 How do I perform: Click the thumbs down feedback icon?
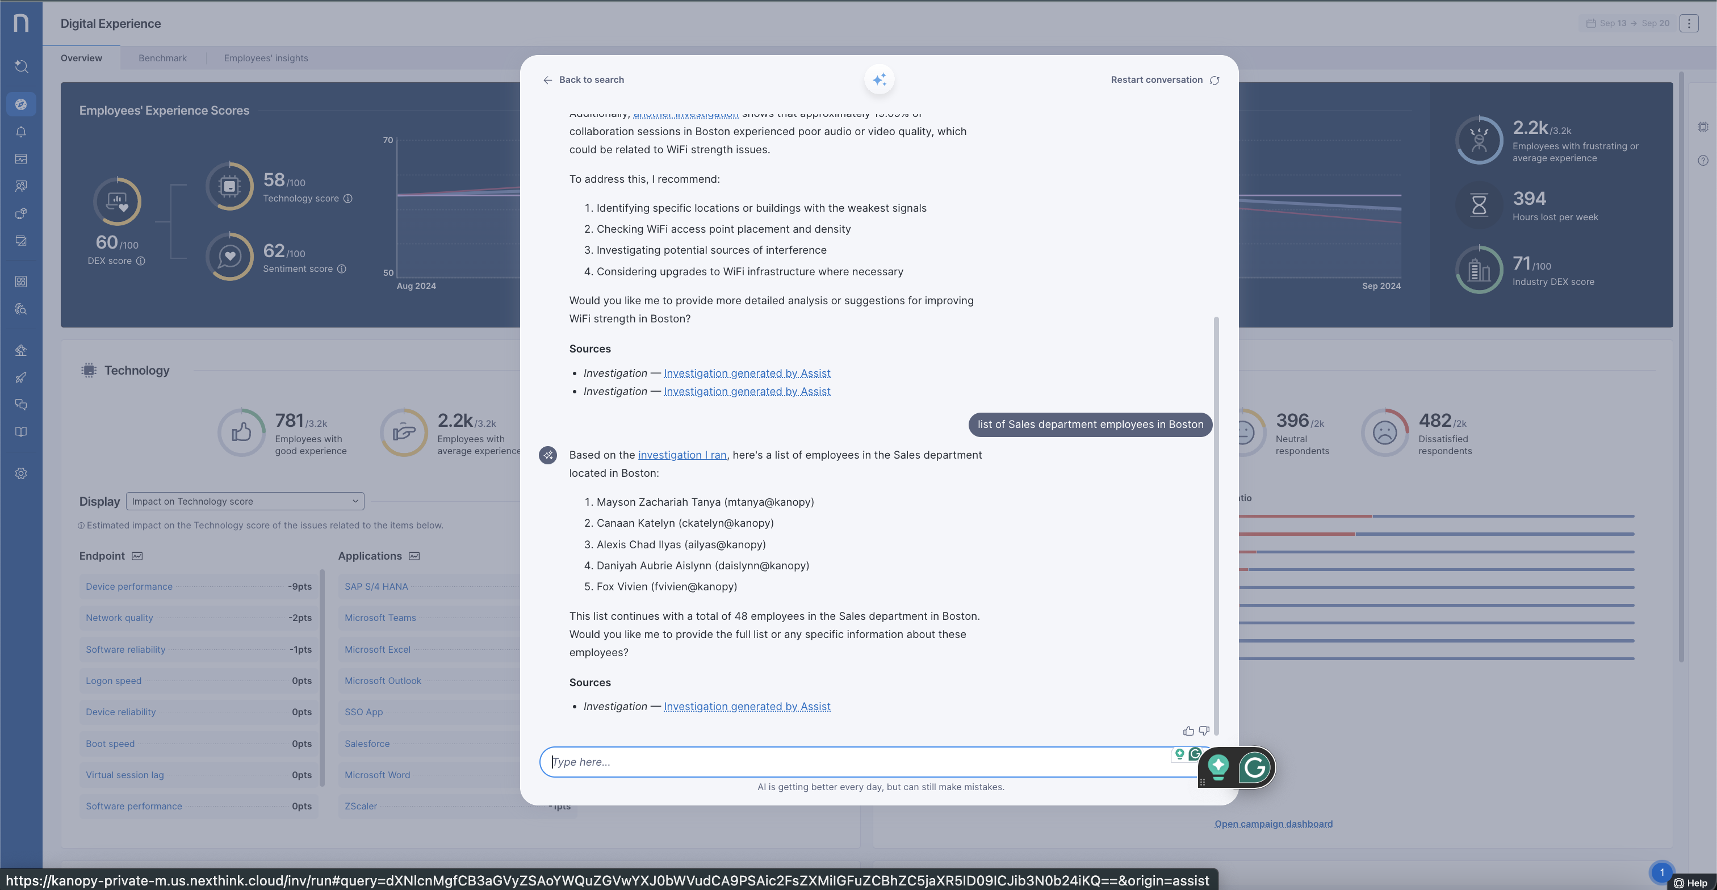(1204, 731)
